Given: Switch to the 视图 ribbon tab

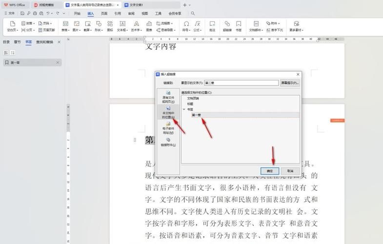Looking at the screenshot, I should tap(145, 14).
